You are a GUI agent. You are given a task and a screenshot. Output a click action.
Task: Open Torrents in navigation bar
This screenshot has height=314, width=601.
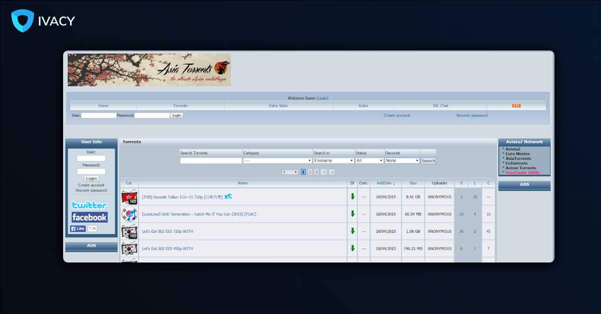point(180,105)
